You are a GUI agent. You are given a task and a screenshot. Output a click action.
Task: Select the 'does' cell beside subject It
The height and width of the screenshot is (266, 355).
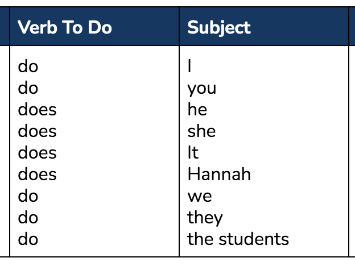[x=37, y=153]
